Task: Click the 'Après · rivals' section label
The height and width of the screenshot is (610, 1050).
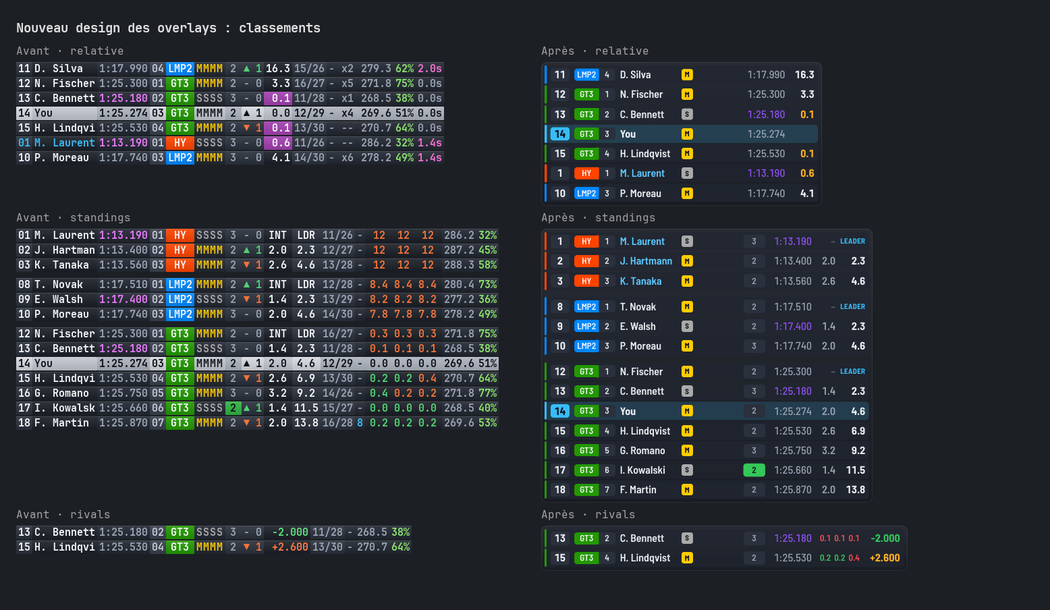Action: [x=588, y=514]
